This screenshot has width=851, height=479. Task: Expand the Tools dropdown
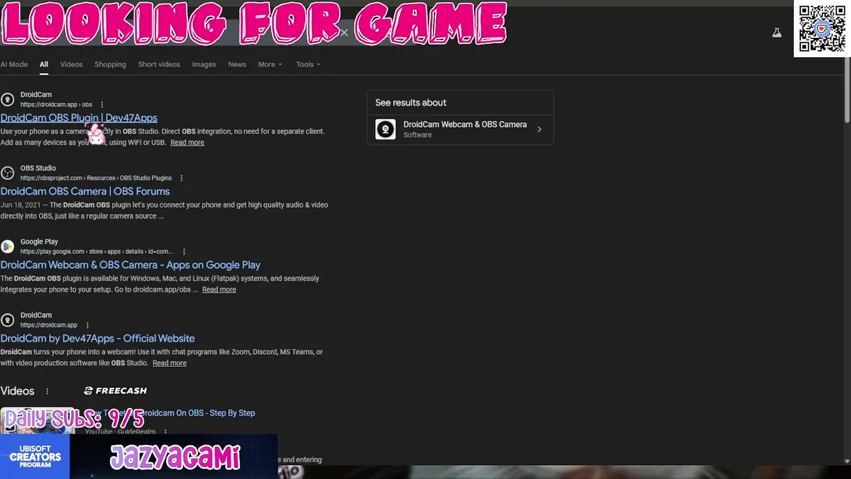pyautogui.click(x=308, y=65)
